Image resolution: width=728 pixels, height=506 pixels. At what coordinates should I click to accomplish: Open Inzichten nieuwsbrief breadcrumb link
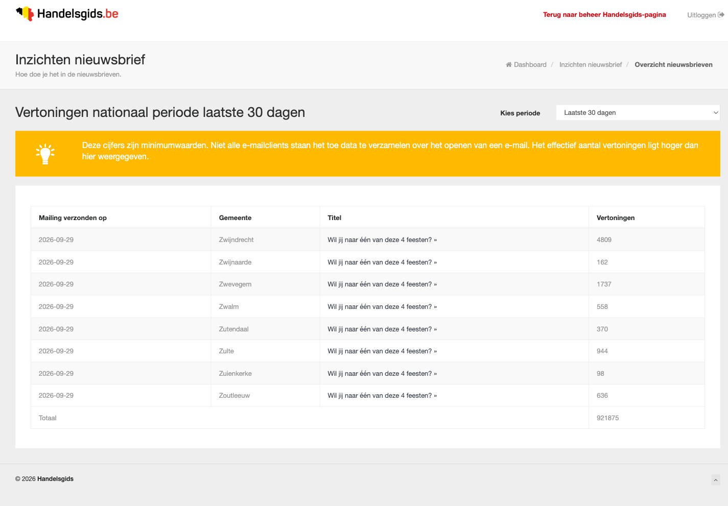click(591, 65)
